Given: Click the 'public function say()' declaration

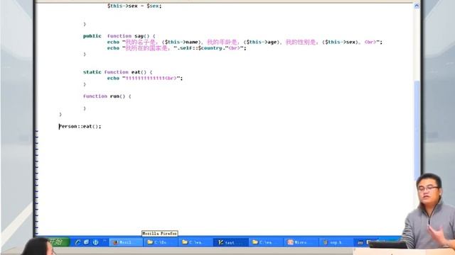Looking at the screenshot, I should [119, 36].
